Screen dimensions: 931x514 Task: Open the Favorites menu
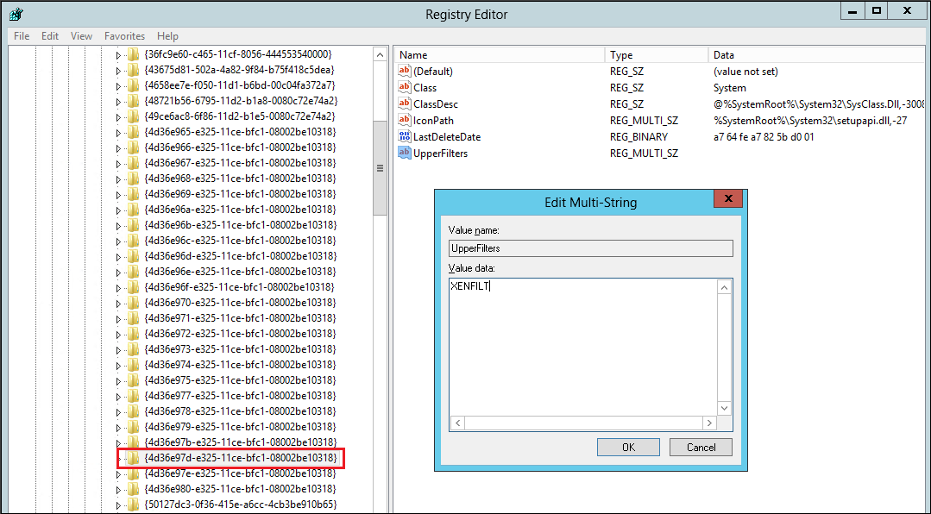[124, 36]
